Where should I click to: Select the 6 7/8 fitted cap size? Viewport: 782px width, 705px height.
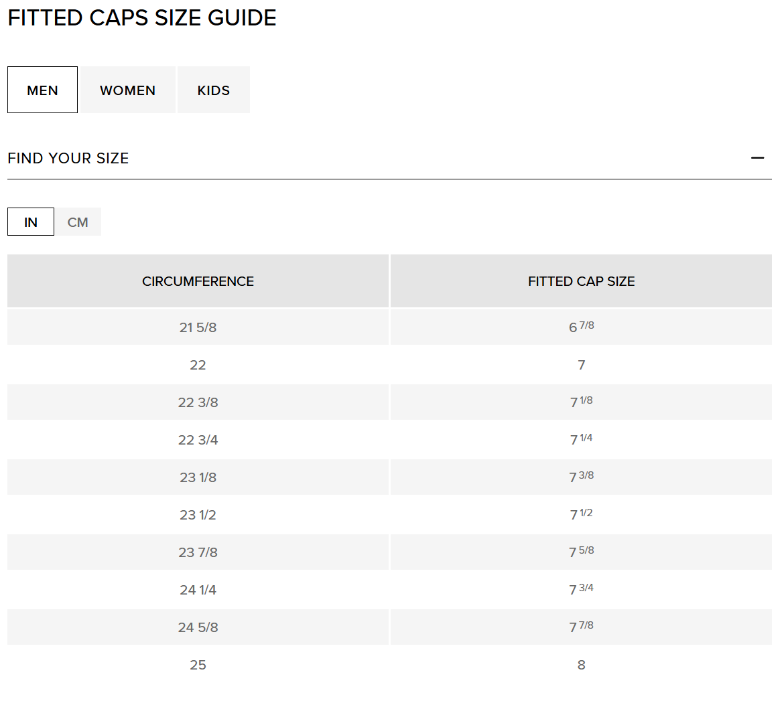click(x=581, y=327)
